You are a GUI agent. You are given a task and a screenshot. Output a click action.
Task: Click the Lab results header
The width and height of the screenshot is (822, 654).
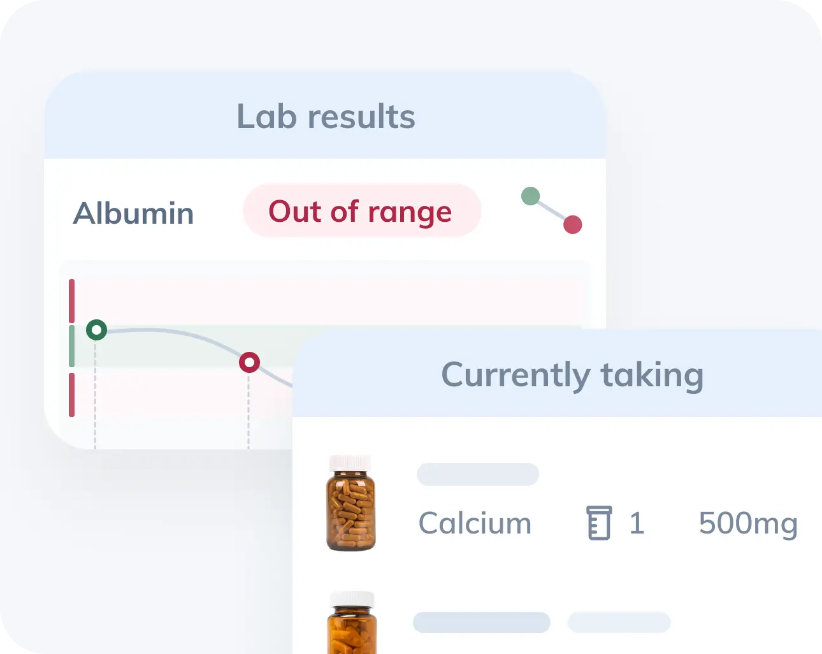pyautogui.click(x=326, y=117)
